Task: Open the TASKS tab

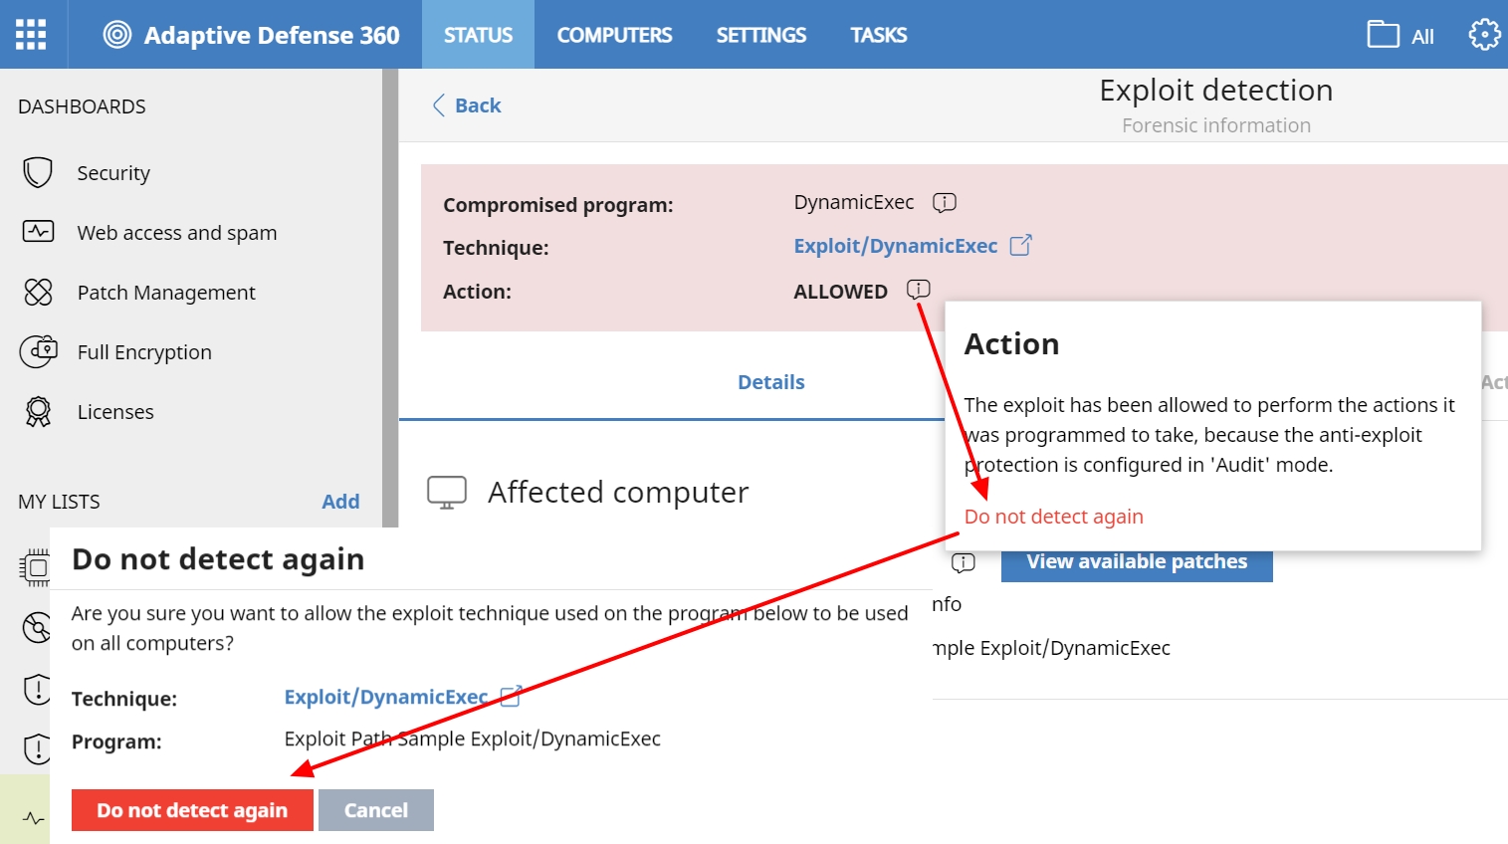Action: pyautogui.click(x=879, y=35)
